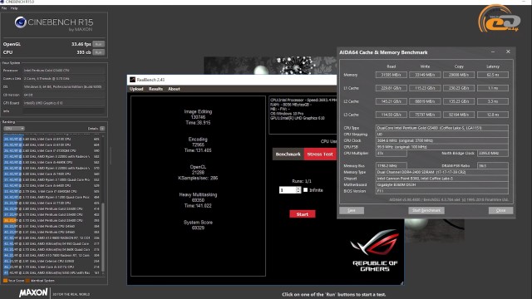Enable the Infinite runs checkbox
532x299 pixels.
[305, 190]
